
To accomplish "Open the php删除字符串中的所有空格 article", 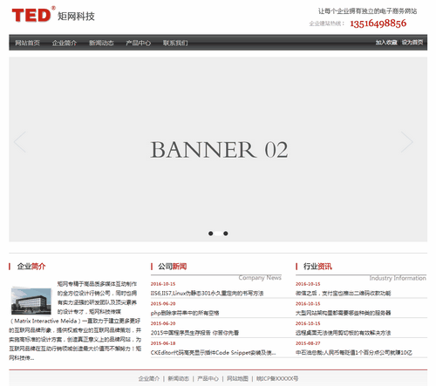I will click(185, 313).
